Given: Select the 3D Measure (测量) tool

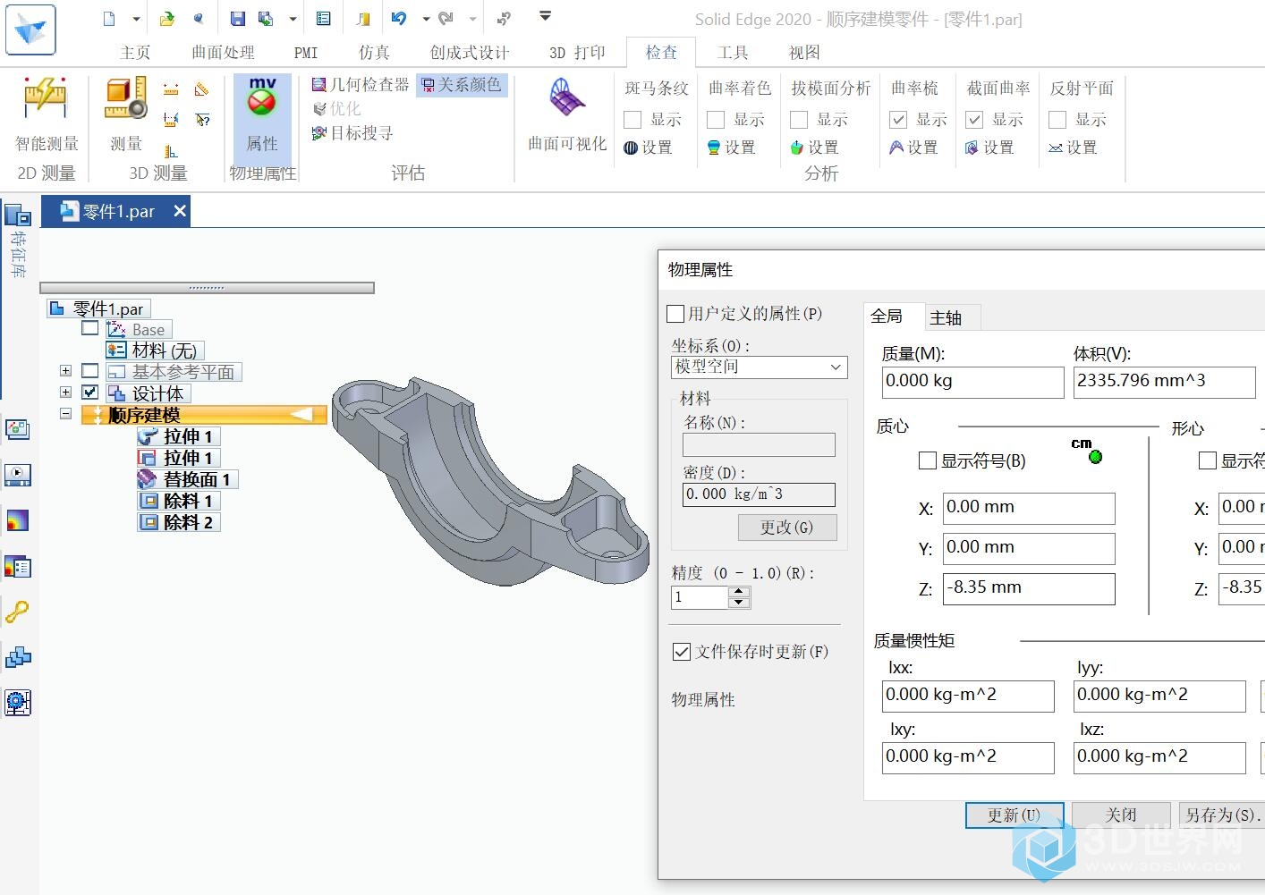Looking at the screenshot, I should [126, 114].
